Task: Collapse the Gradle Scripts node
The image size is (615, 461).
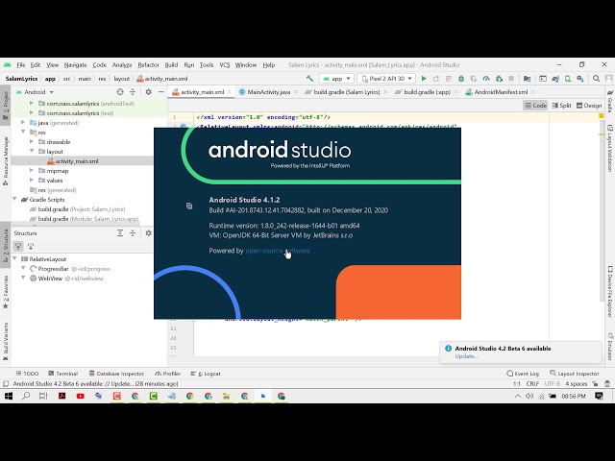Action: pyautogui.click(x=15, y=199)
